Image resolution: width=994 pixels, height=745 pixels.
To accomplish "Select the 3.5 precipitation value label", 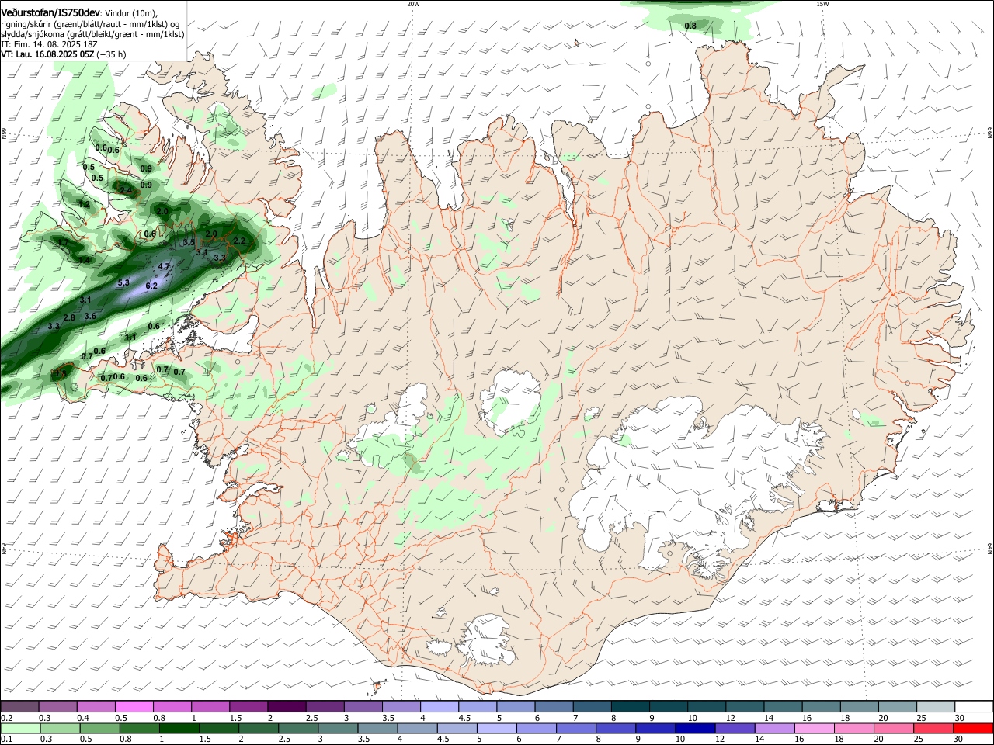I will coord(188,243).
